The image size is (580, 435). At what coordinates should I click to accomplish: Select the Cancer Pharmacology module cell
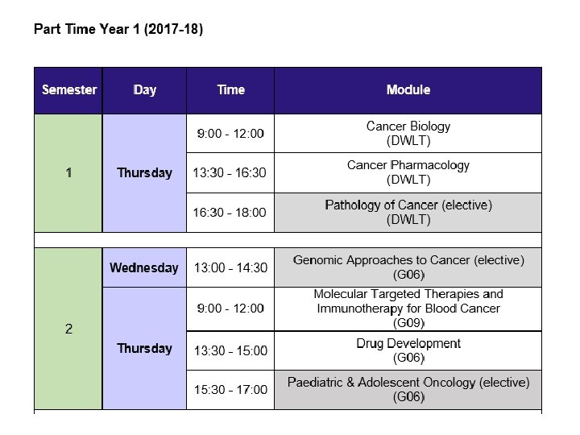408,172
